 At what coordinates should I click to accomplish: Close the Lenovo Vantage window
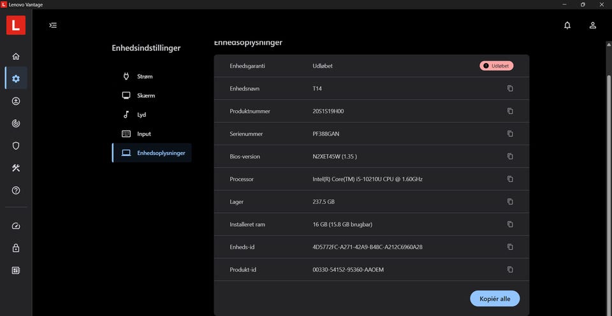[601, 4]
